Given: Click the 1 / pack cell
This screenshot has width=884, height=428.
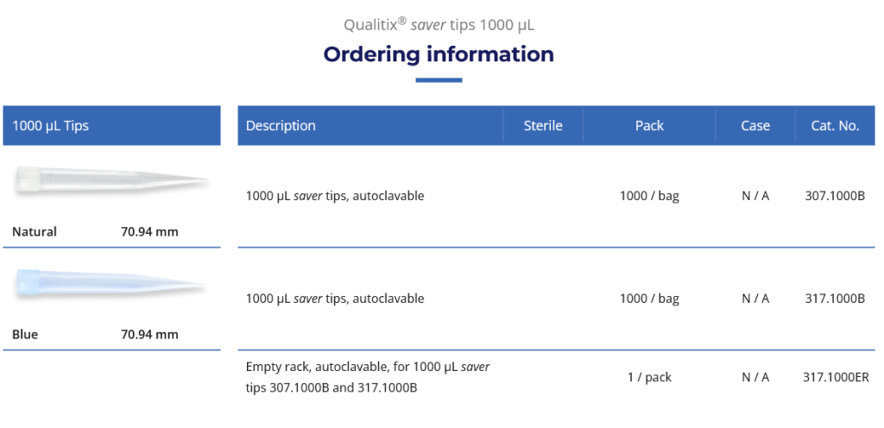Looking at the screenshot, I should (x=649, y=377).
